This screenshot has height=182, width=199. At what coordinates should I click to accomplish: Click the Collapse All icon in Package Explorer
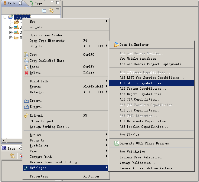coord(44,11)
